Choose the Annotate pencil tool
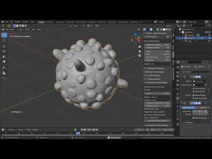 pyautogui.click(x=4, y=68)
